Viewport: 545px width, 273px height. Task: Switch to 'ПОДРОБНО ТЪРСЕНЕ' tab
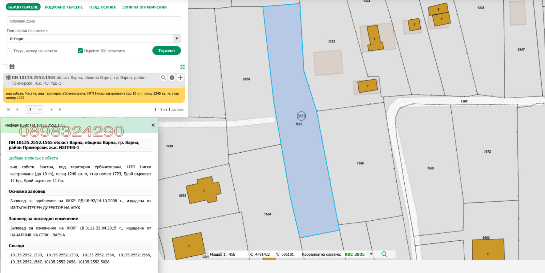pyautogui.click(x=64, y=7)
